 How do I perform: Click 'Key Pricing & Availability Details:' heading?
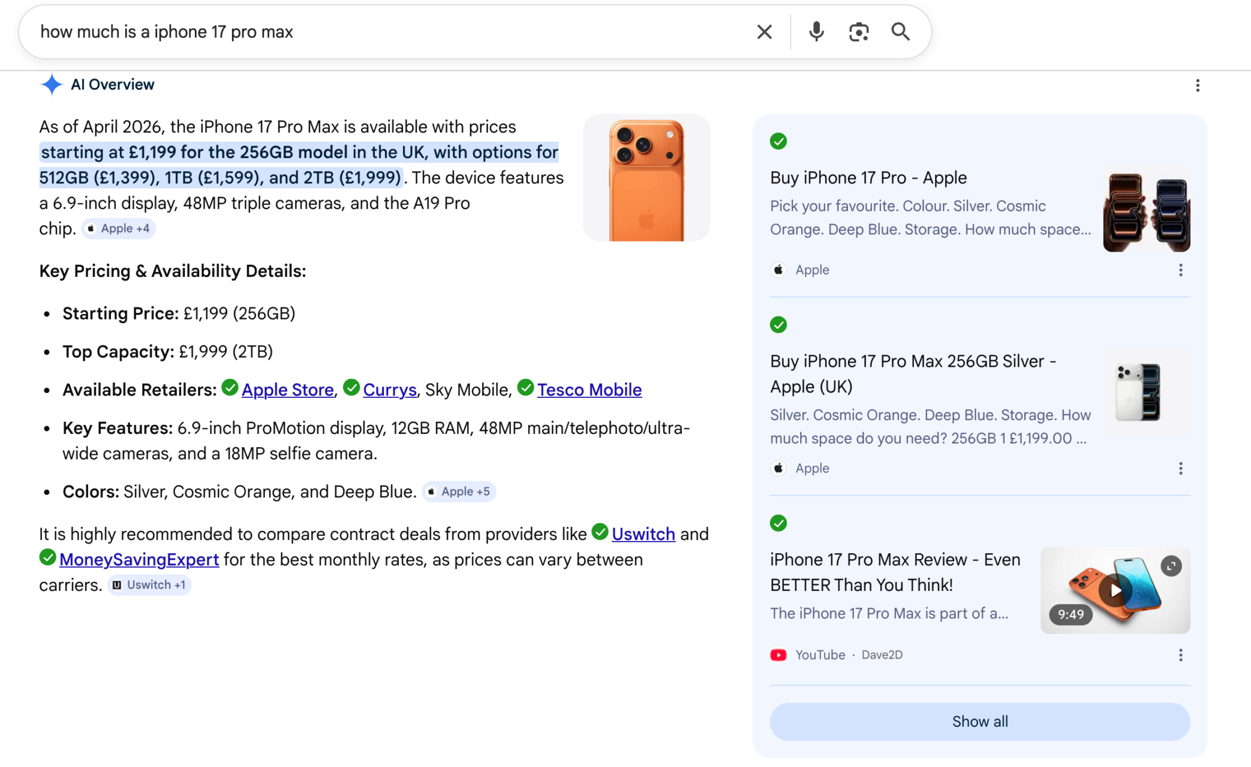[173, 271]
